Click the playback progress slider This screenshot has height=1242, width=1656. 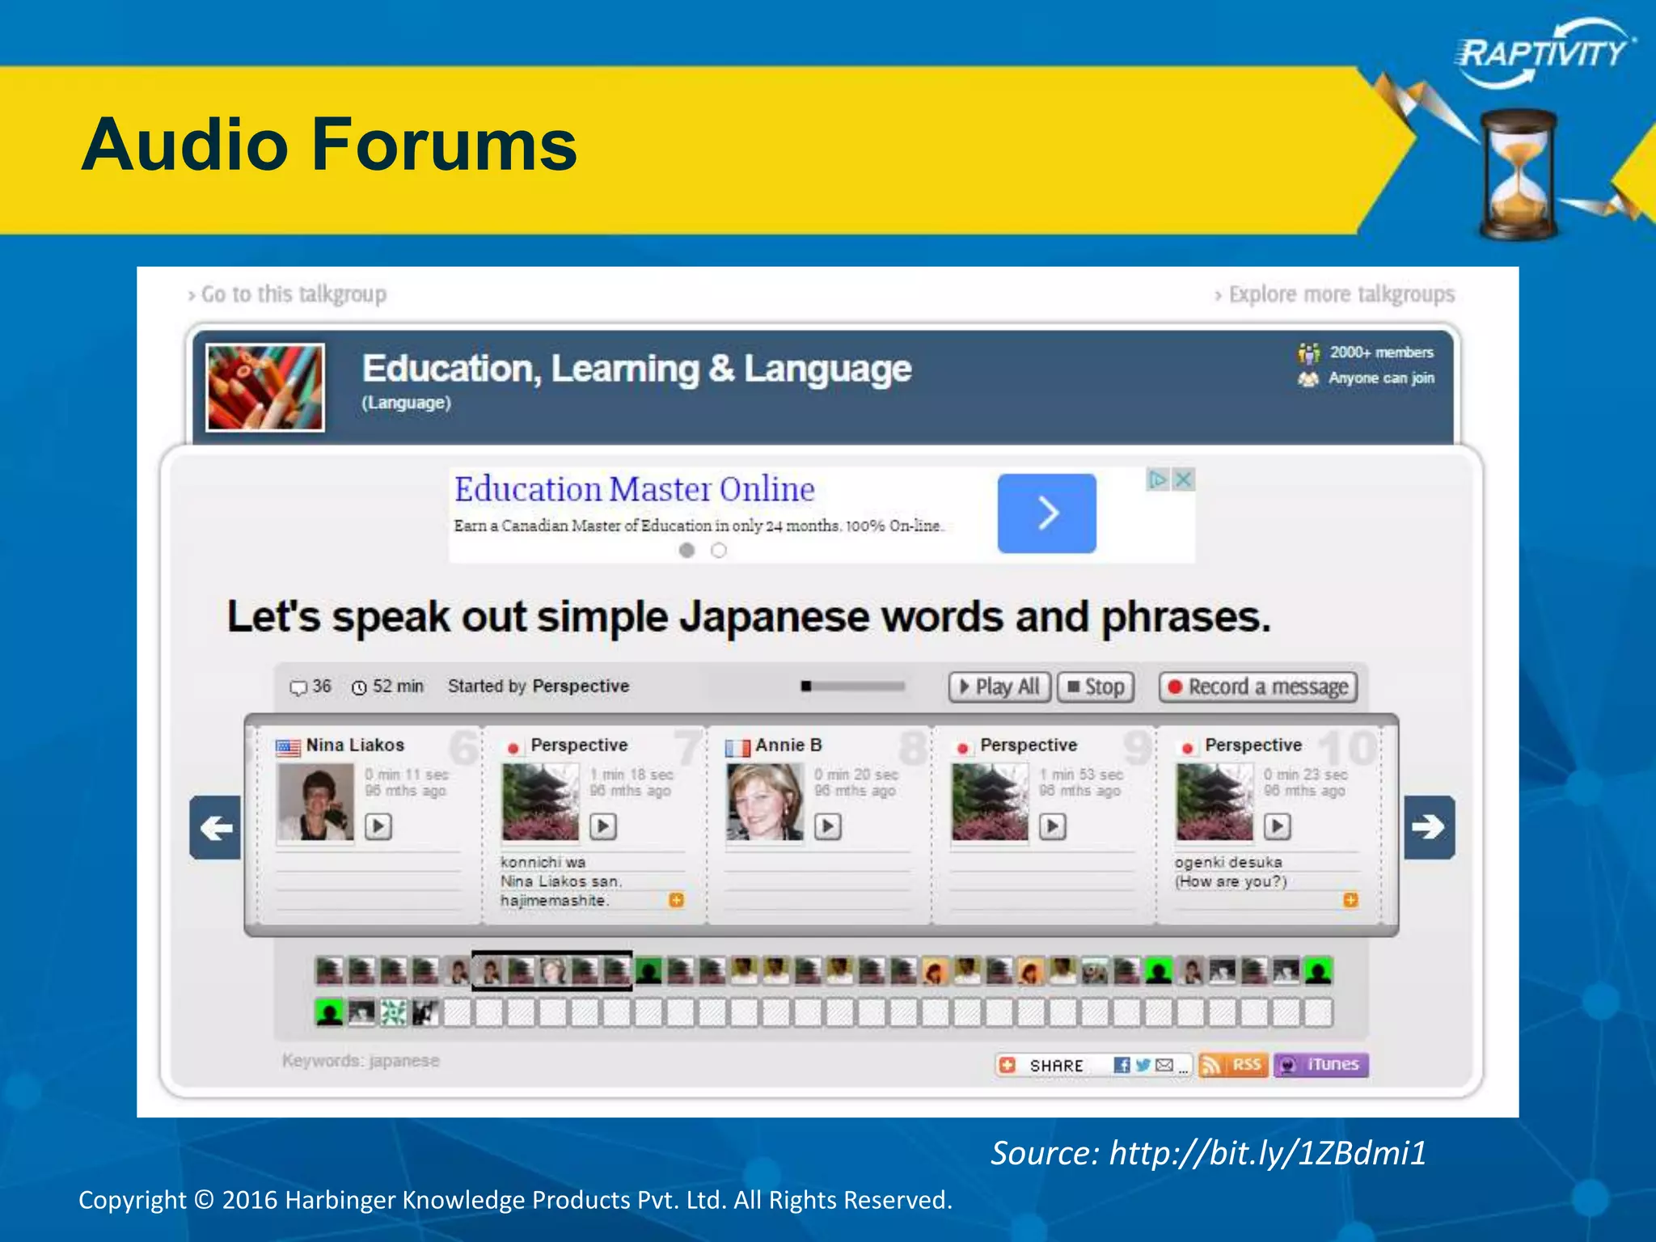(854, 686)
